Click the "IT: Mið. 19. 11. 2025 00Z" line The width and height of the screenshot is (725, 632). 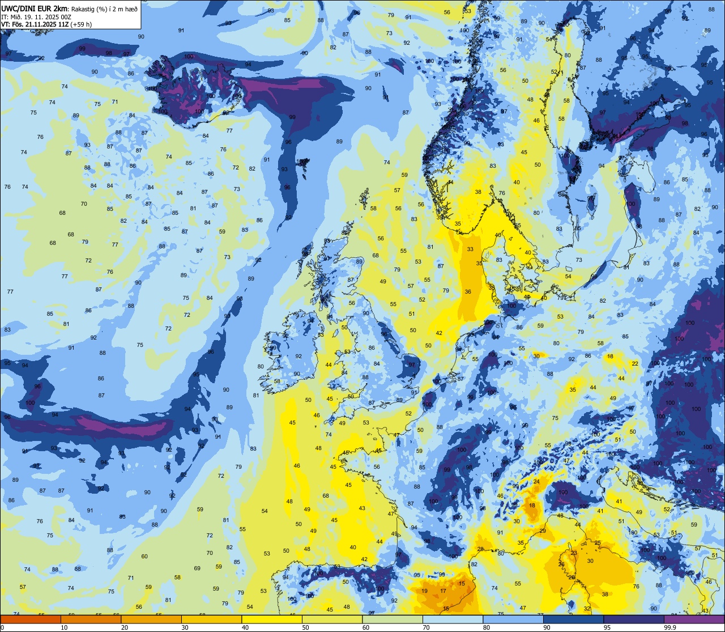point(36,16)
